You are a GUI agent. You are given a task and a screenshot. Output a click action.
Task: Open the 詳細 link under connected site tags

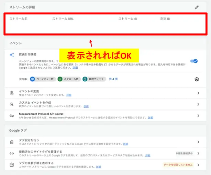(148, 156)
